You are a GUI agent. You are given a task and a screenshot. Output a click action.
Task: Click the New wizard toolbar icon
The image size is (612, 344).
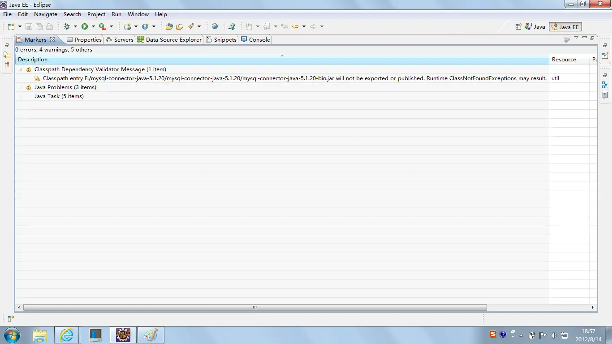pos(11,27)
